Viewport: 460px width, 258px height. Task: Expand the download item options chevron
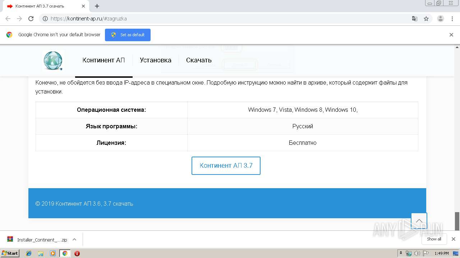coord(74,239)
